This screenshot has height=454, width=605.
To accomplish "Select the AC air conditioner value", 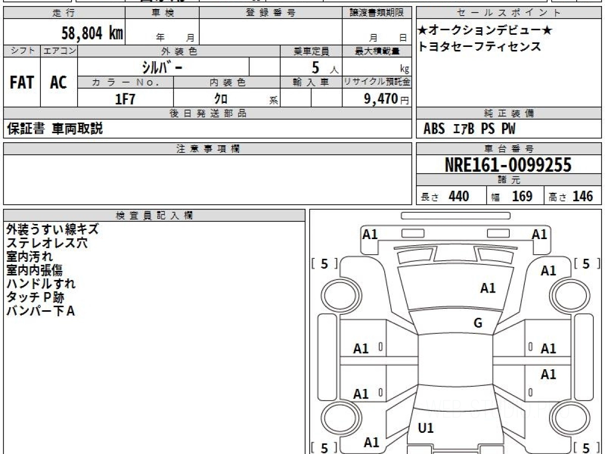I will pyautogui.click(x=58, y=82).
